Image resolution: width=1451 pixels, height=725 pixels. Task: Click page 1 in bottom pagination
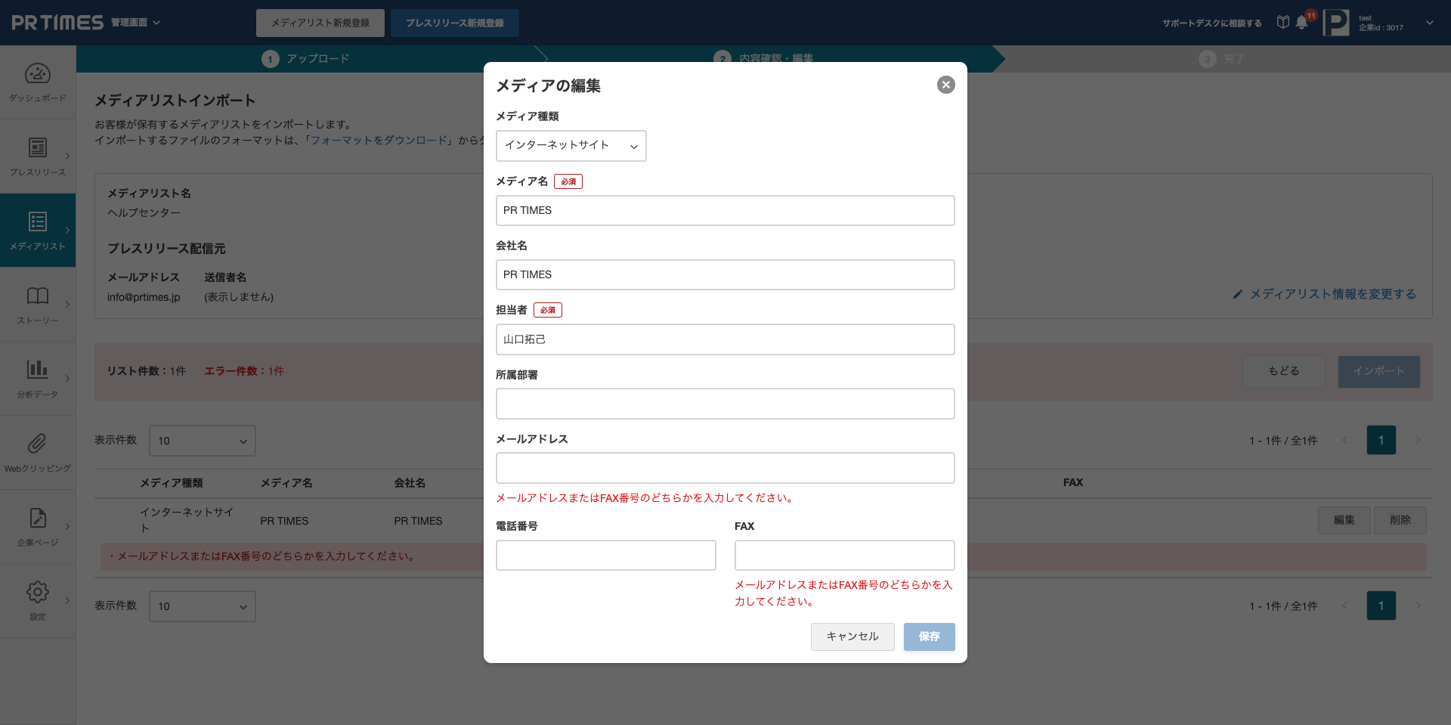[x=1381, y=606]
